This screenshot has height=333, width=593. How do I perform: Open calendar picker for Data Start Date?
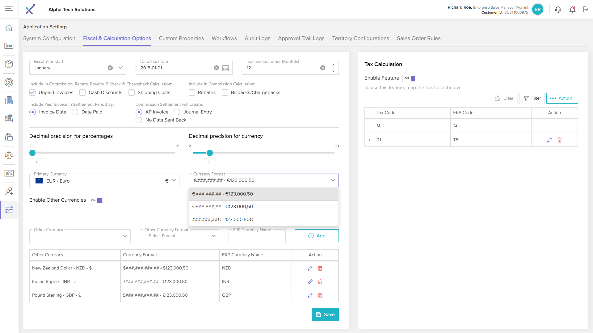[x=225, y=68]
